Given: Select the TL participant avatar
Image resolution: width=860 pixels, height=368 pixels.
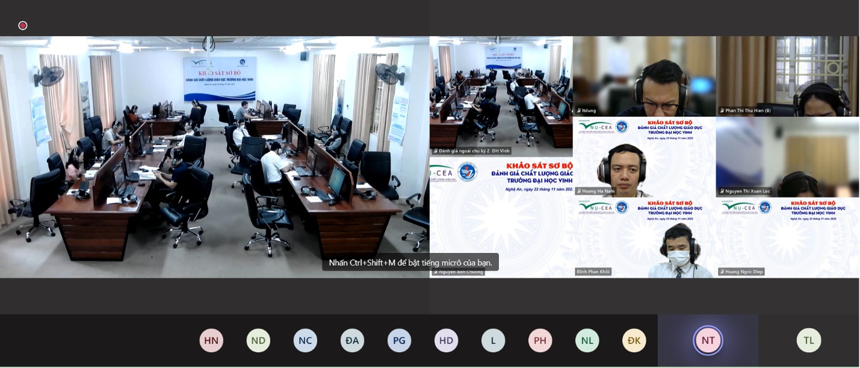Looking at the screenshot, I should 808,340.
